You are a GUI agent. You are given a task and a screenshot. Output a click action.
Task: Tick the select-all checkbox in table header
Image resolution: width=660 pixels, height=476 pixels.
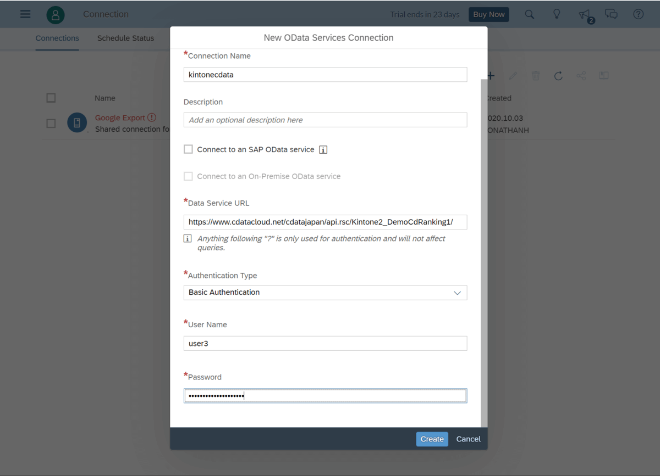tap(51, 98)
